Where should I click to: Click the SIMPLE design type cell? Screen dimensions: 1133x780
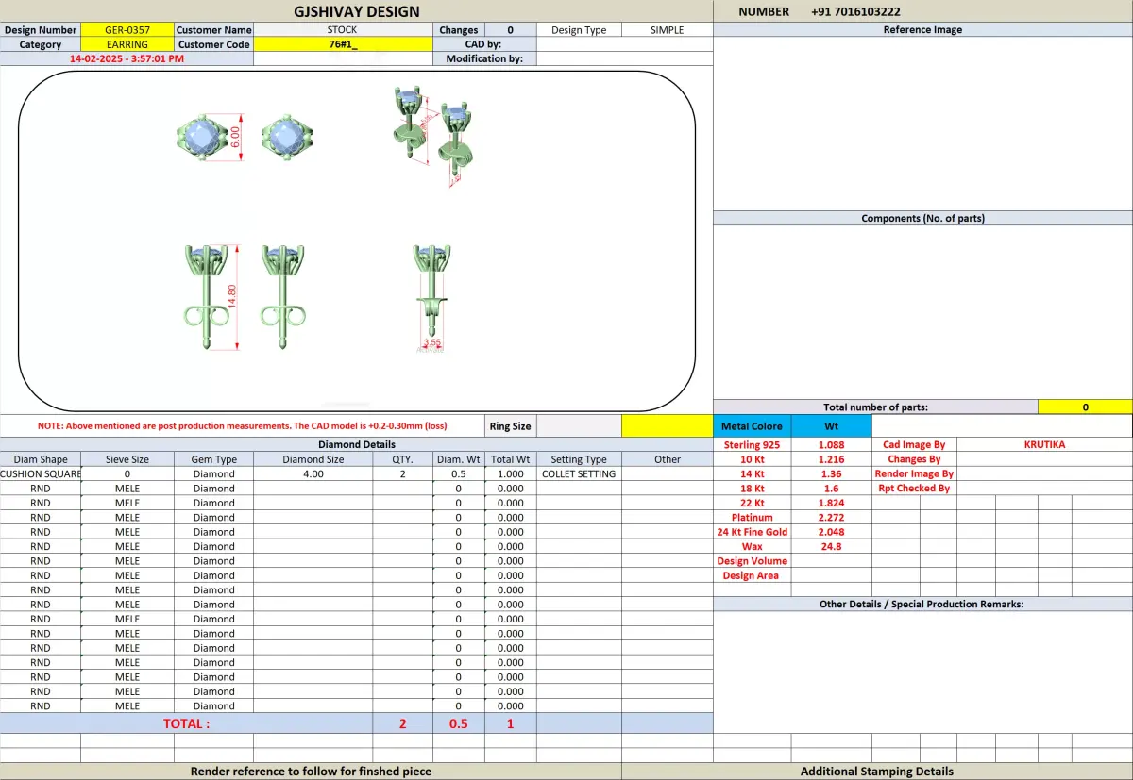point(667,30)
